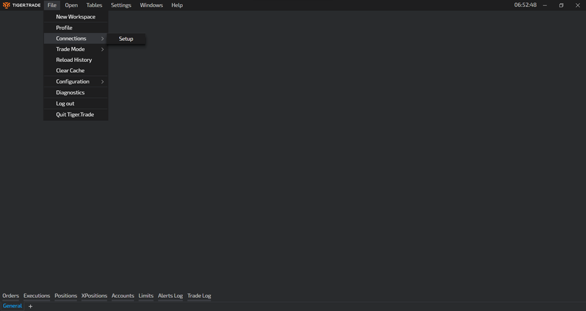586x311 pixels.
Task: Open the Tables menu
Action: tap(94, 5)
